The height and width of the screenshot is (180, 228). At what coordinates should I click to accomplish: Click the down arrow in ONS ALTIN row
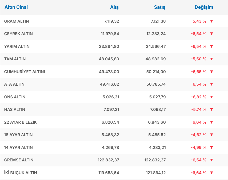pyautogui.click(x=211, y=97)
